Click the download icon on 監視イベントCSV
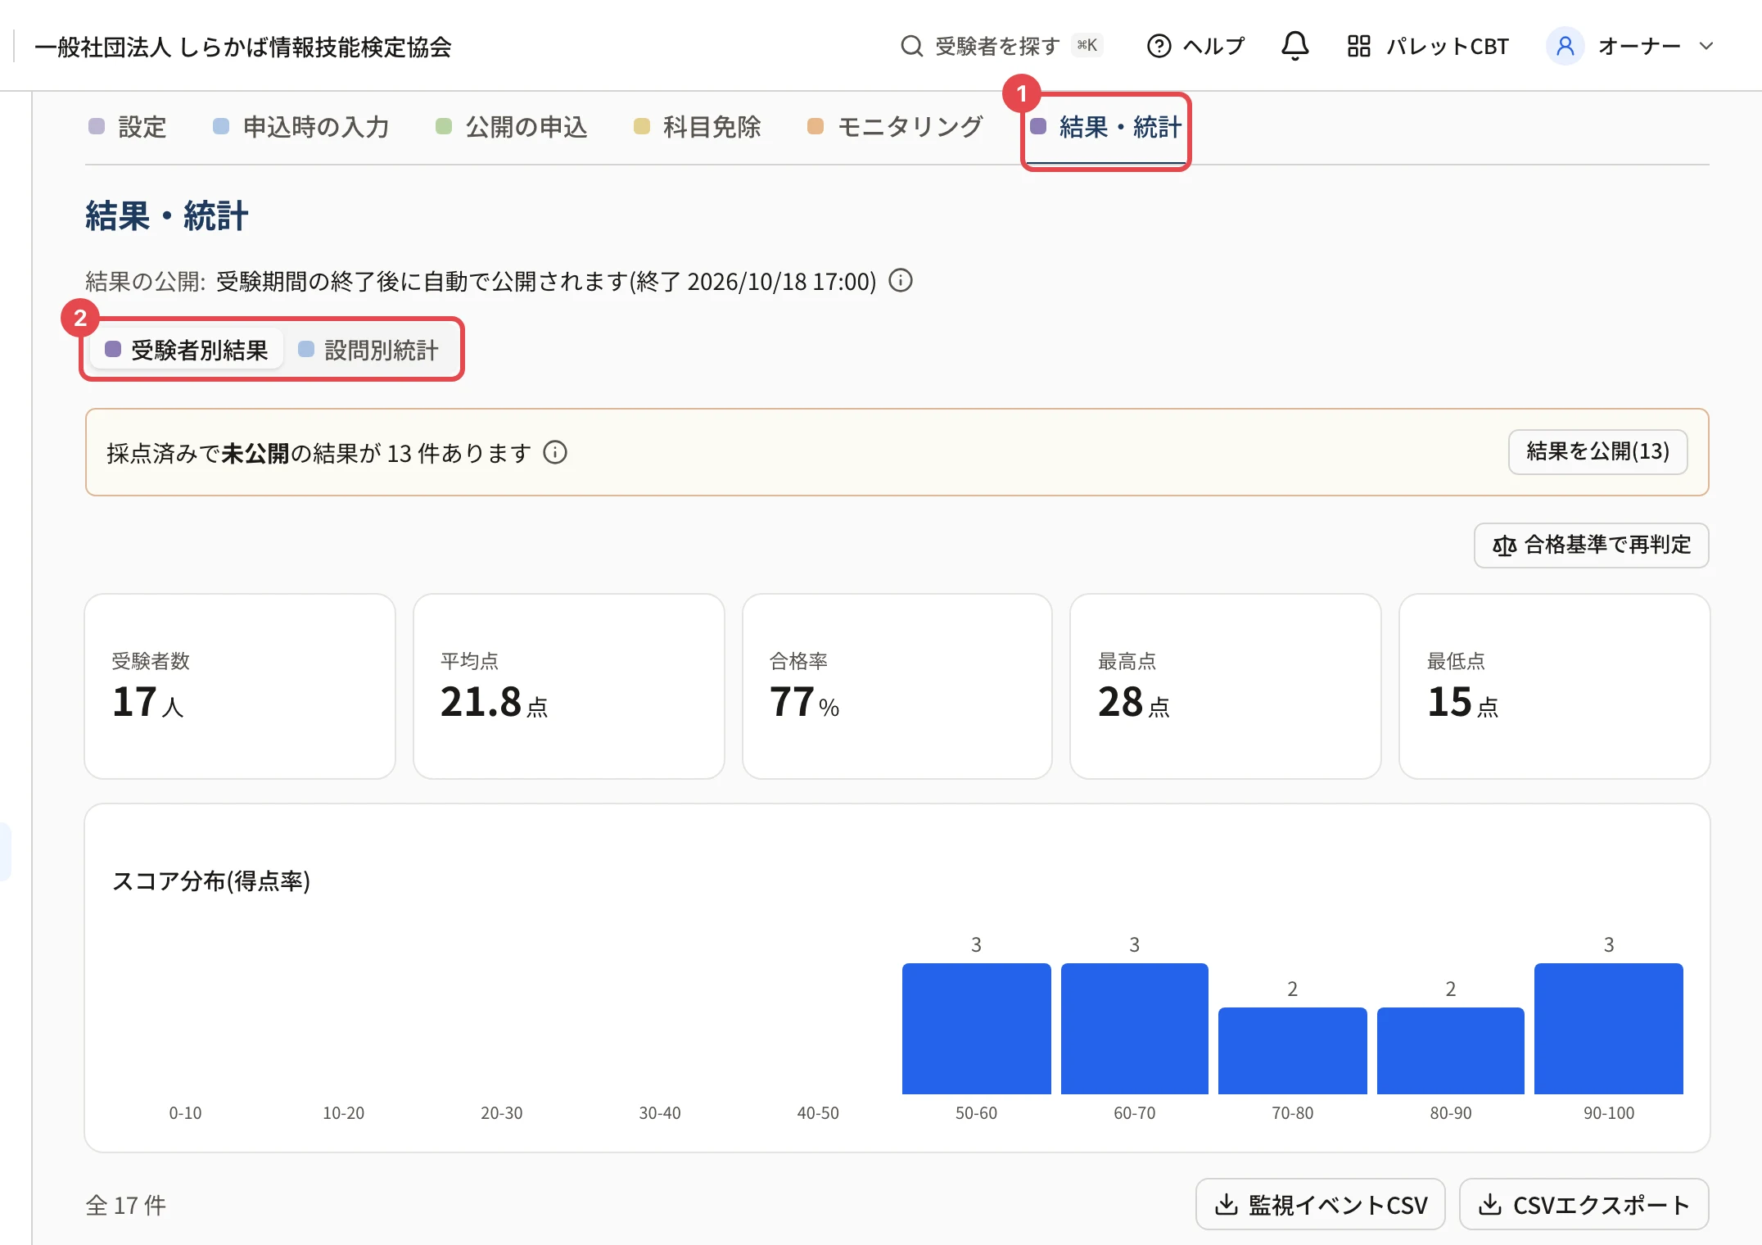This screenshot has height=1245, width=1762. 1226,1204
